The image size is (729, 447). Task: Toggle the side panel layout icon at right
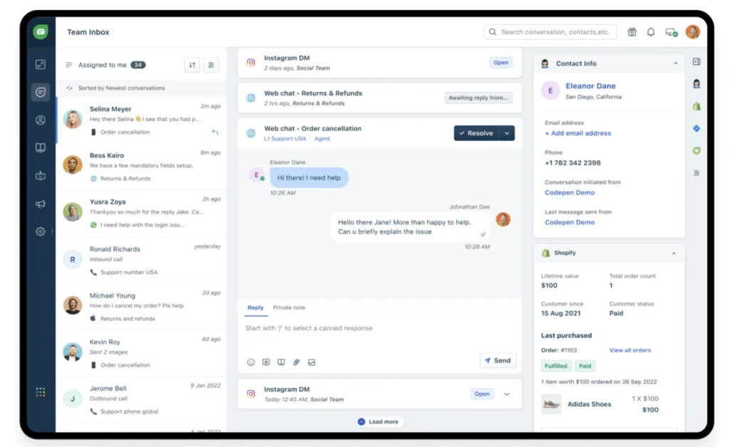[696, 61]
